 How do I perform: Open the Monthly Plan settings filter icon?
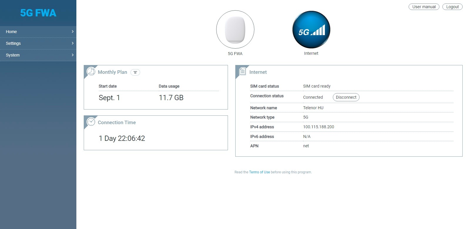135,72
